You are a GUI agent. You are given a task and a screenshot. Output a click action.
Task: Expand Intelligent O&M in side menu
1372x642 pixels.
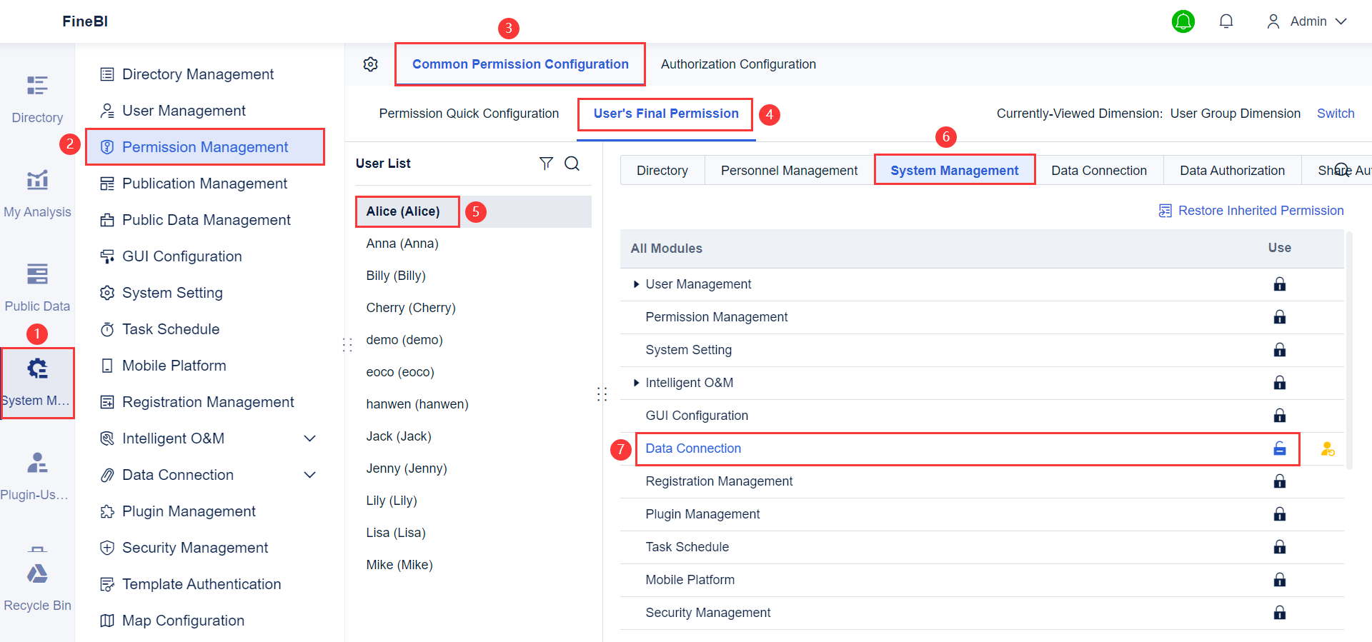pyautogui.click(x=309, y=438)
